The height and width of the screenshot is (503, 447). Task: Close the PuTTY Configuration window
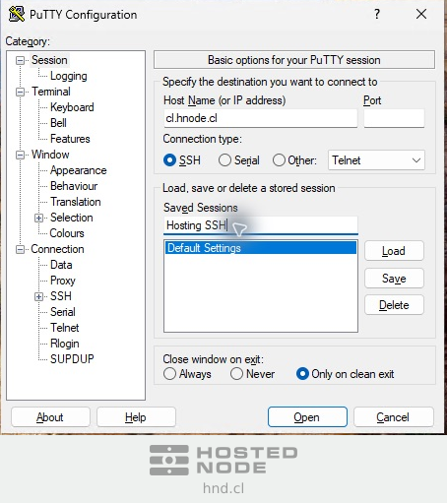(x=421, y=14)
